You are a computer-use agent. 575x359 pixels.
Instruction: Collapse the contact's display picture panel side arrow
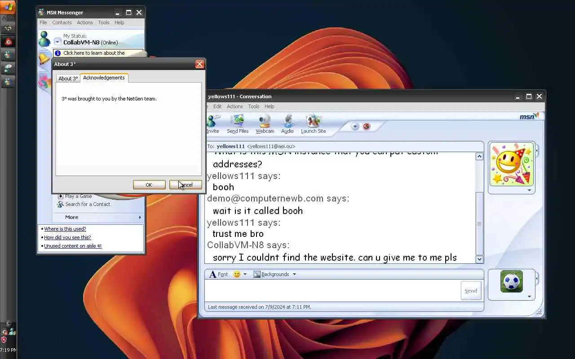click(537, 150)
